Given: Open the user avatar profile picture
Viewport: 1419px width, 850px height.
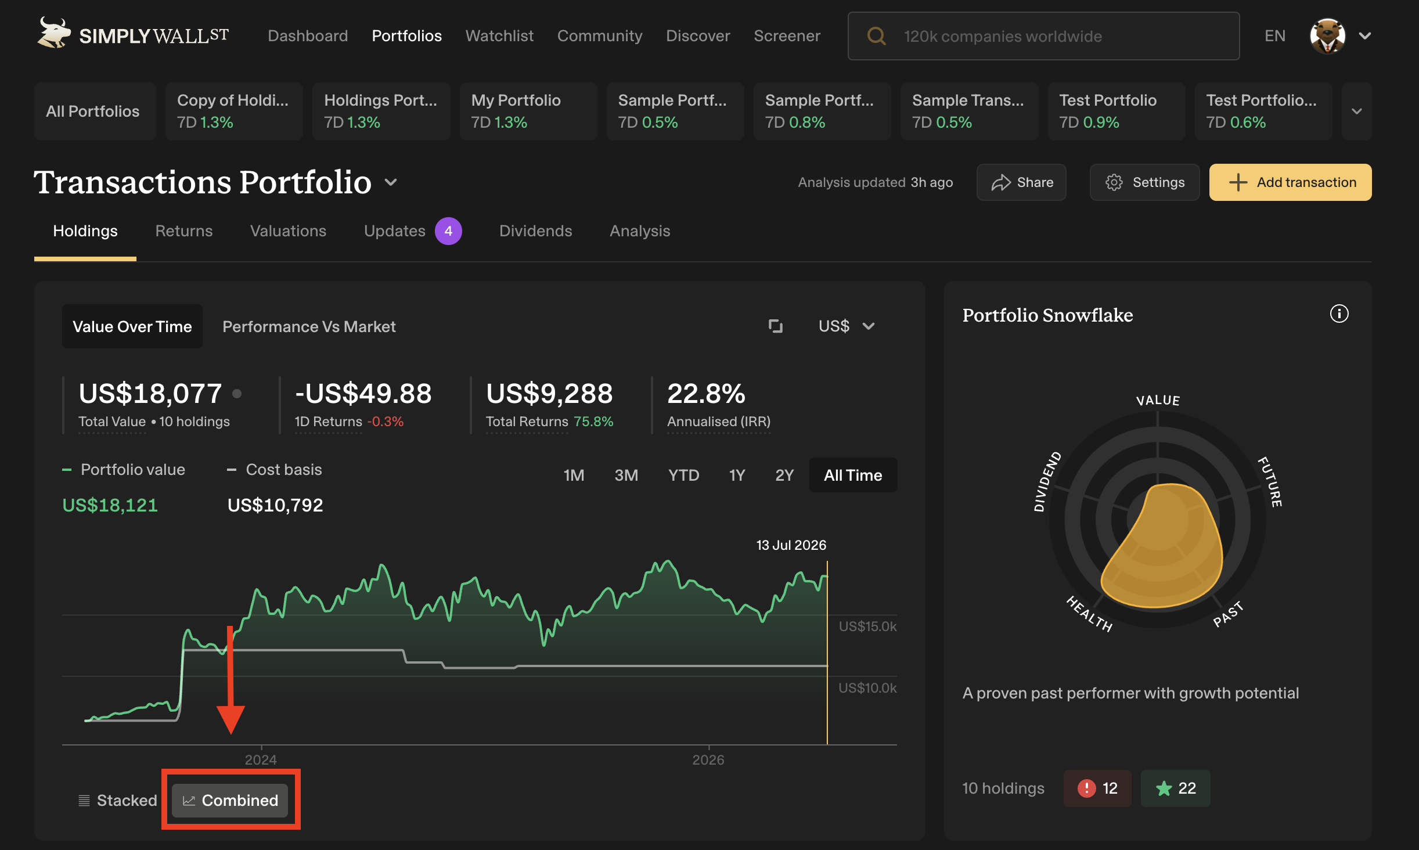Looking at the screenshot, I should [x=1327, y=36].
